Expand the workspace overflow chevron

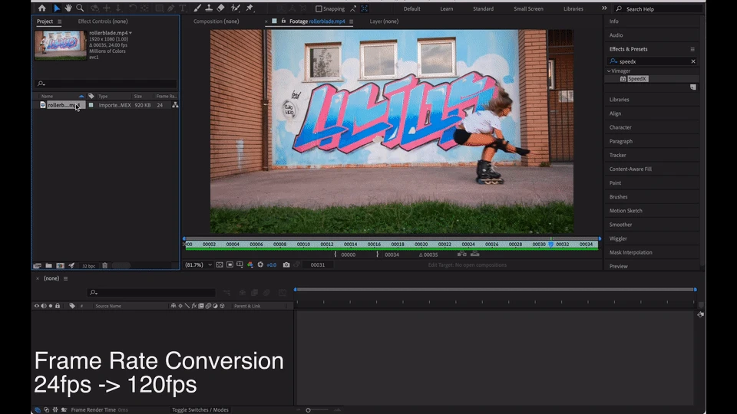(x=604, y=8)
